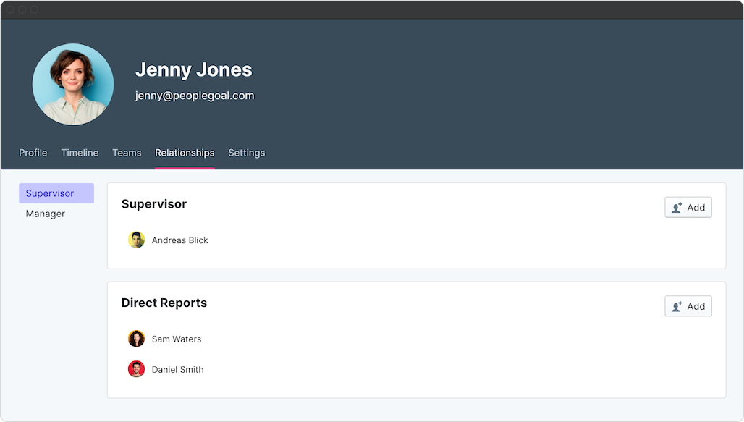This screenshot has width=744, height=422.
Task: Go to the Teams tab
Action: 127,153
